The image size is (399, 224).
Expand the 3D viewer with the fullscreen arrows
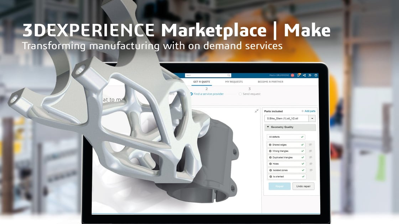256,111
